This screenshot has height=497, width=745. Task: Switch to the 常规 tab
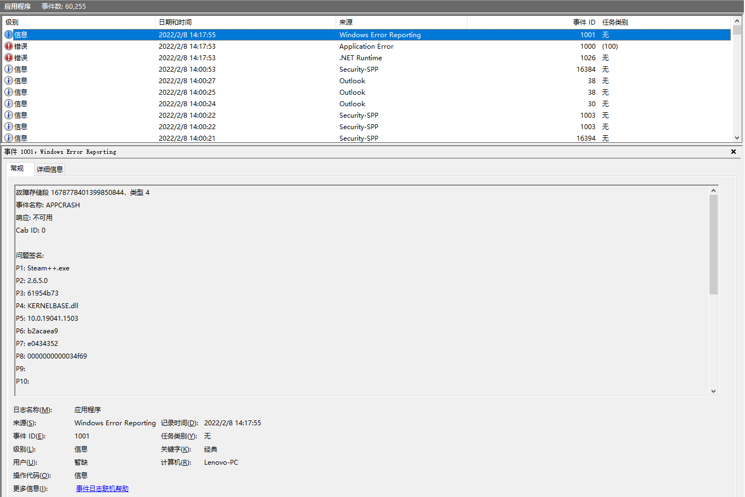pyautogui.click(x=18, y=169)
